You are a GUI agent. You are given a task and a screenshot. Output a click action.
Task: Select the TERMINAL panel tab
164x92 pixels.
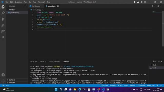66,62
